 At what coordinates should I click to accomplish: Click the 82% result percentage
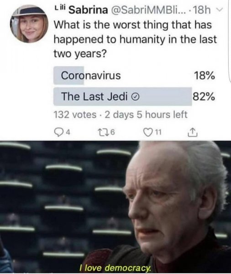(204, 96)
